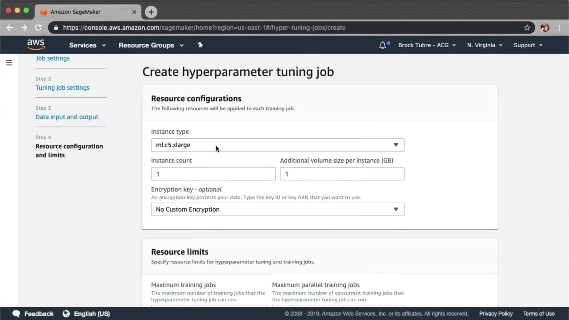Click the AWS logo home icon
Screen dimensions: 569x320
36,45
